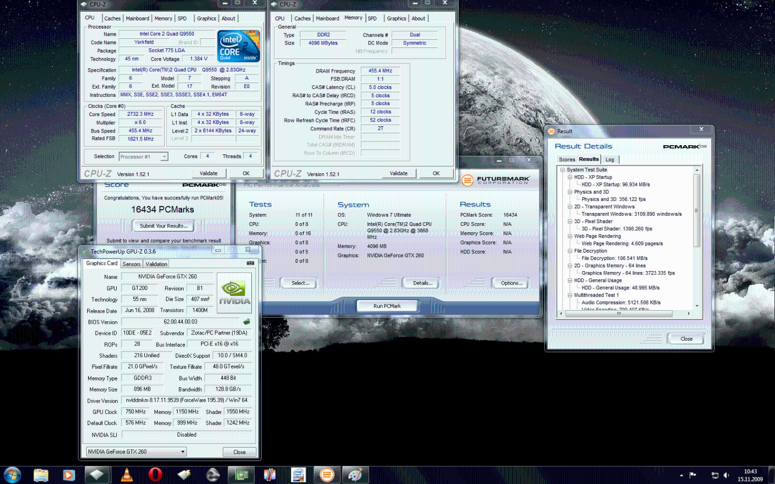Click the Futuremark logo in PCMark window

tap(496, 180)
